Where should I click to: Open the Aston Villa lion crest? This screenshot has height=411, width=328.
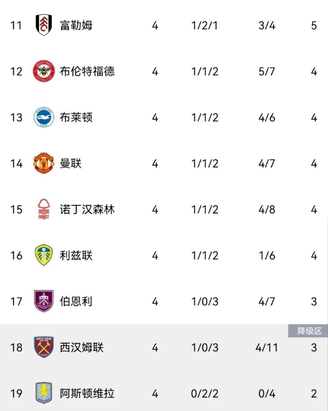44,393
